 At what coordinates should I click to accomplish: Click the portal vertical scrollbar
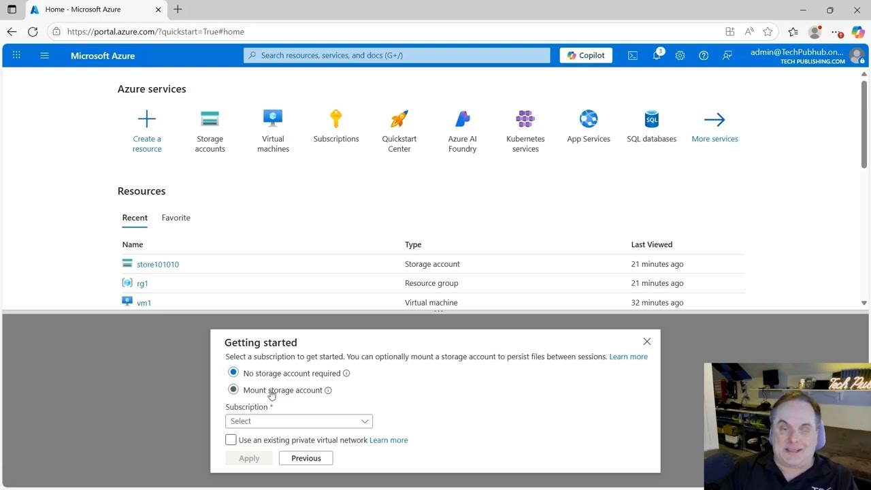pyautogui.click(x=864, y=124)
